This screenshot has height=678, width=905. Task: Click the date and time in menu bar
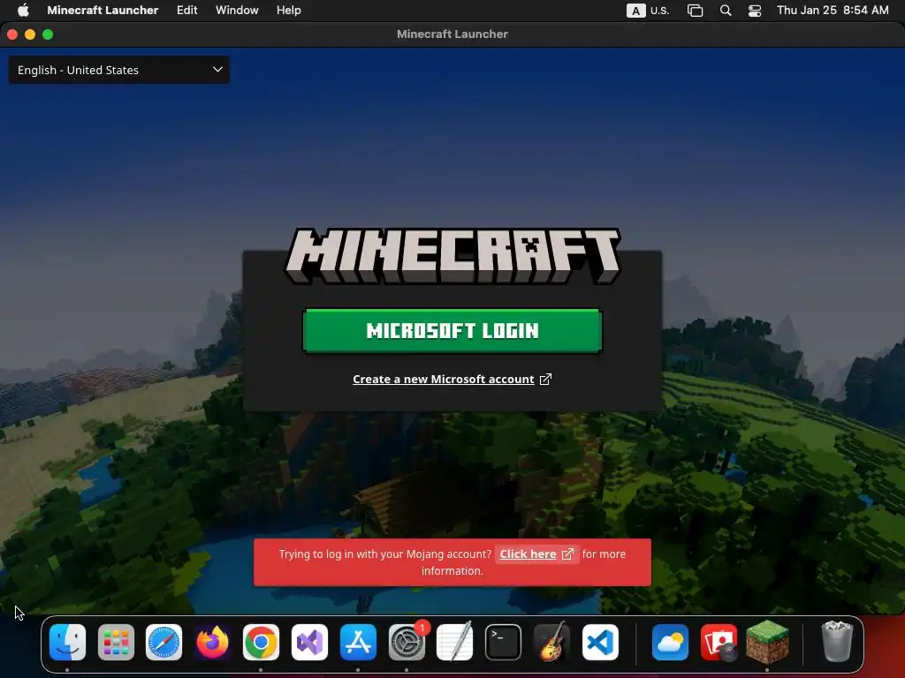tap(833, 11)
